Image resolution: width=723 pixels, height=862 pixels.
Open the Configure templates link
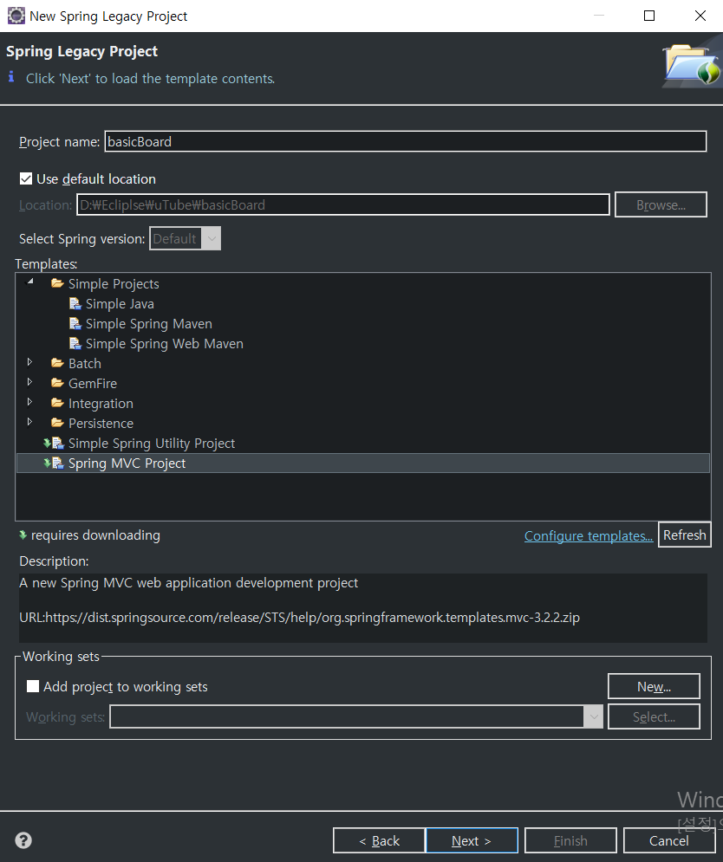[x=588, y=535]
